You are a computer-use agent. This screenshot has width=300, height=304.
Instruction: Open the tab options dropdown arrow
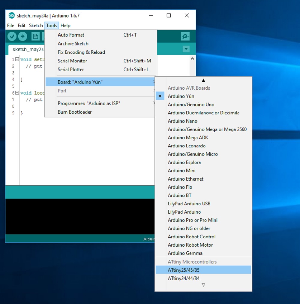coord(186,49)
